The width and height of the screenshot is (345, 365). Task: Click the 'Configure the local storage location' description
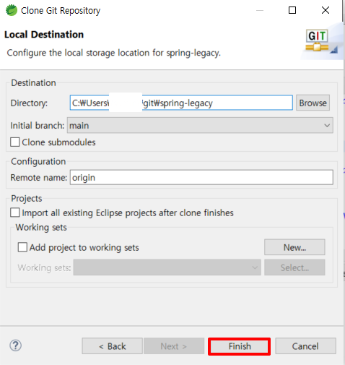[x=114, y=53]
